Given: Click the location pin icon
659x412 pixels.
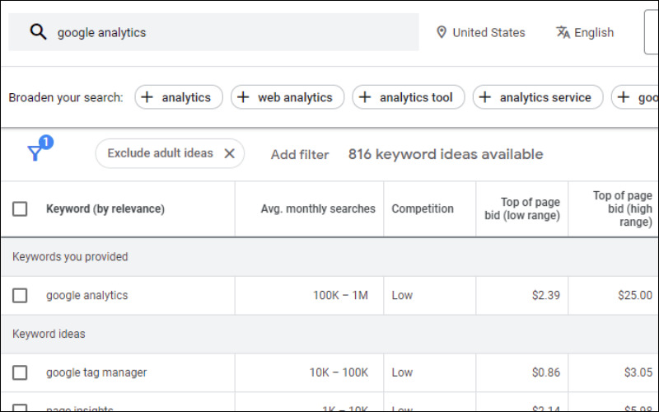Looking at the screenshot, I should tap(442, 32).
